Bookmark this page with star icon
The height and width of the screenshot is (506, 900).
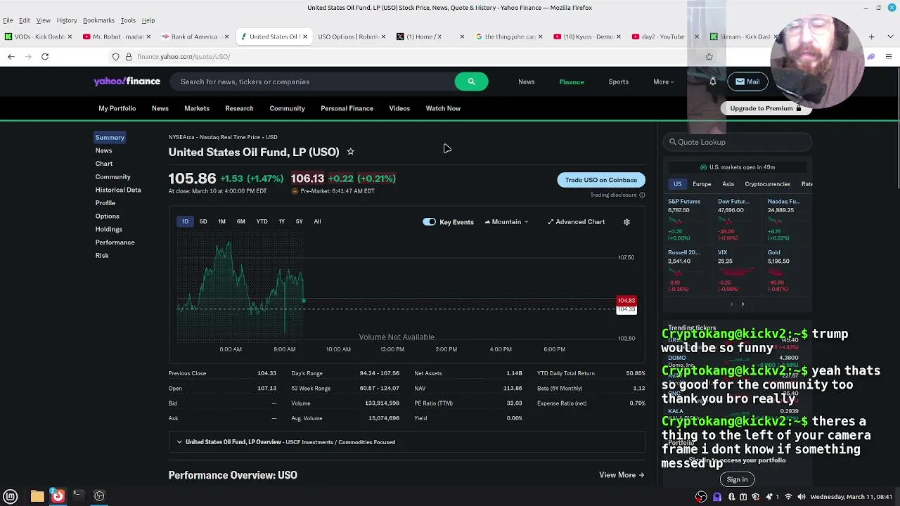tap(709, 56)
